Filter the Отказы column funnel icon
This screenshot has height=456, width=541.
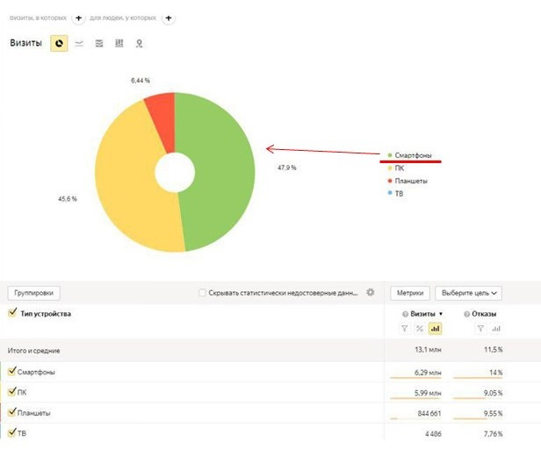click(480, 329)
